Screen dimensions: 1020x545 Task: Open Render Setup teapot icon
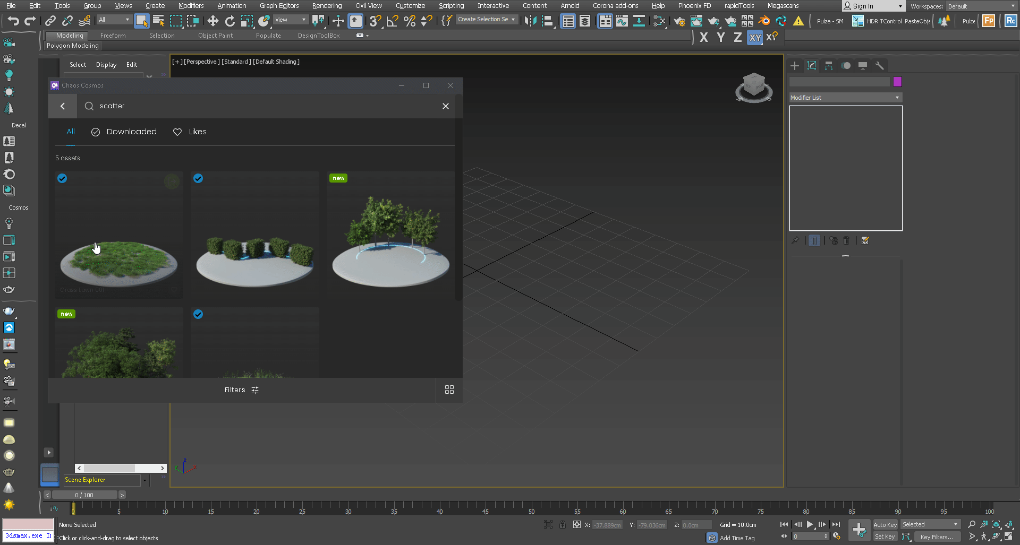pyautogui.click(x=679, y=21)
